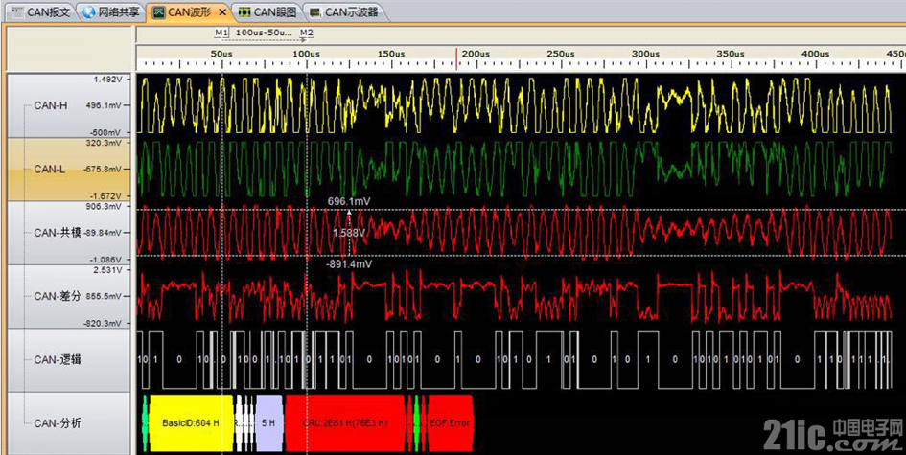This screenshot has height=455, width=906.
Task: Click the 1.588V peak-to-peak measurement label
Action: click(x=348, y=233)
